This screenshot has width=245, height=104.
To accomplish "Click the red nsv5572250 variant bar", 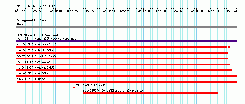I will click(x=122, y=53).
